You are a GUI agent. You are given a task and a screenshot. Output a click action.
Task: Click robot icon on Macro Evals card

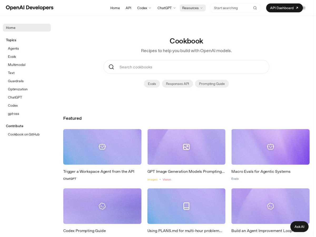coord(270,147)
